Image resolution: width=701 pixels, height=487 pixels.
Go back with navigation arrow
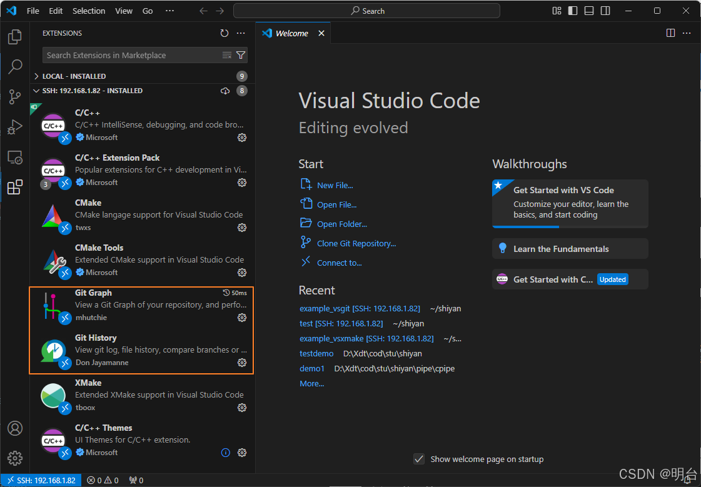click(x=203, y=11)
